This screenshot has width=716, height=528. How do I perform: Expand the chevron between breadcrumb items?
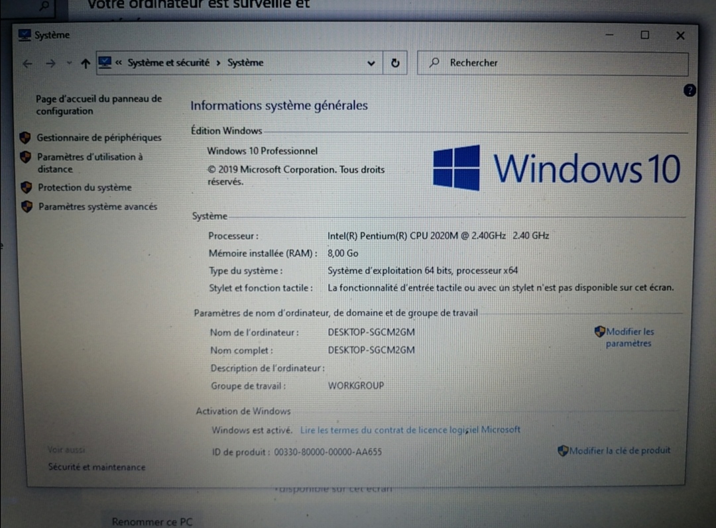(x=218, y=62)
